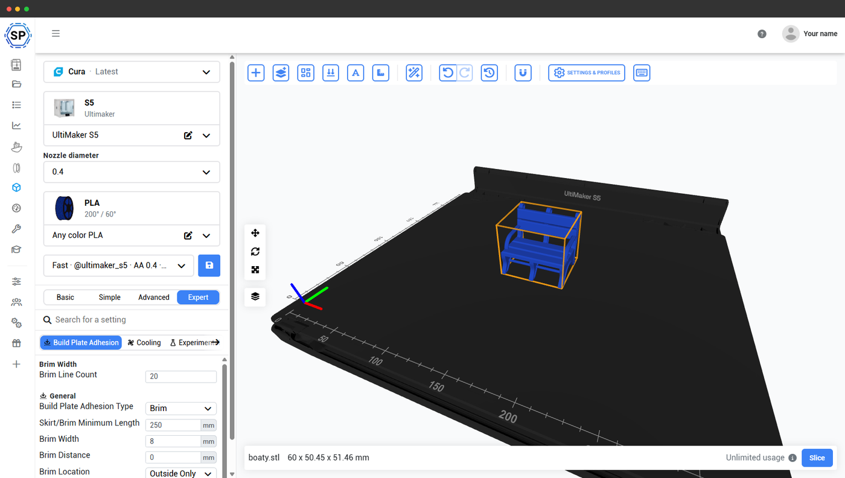Viewport: 845px width, 478px height.
Task: Edit the Any color PLA filament profile
Action: click(188, 235)
